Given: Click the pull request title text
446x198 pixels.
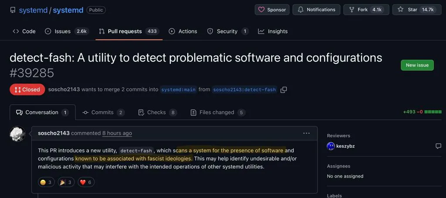Looking at the screenshot, I should 196,58.
